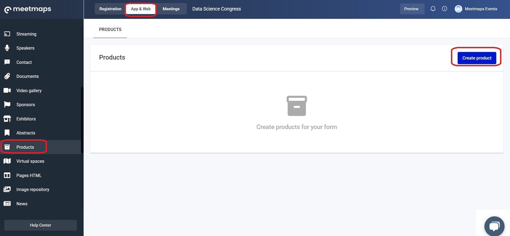
Task: Click the meetmaps logo
Action: point(28,9)
